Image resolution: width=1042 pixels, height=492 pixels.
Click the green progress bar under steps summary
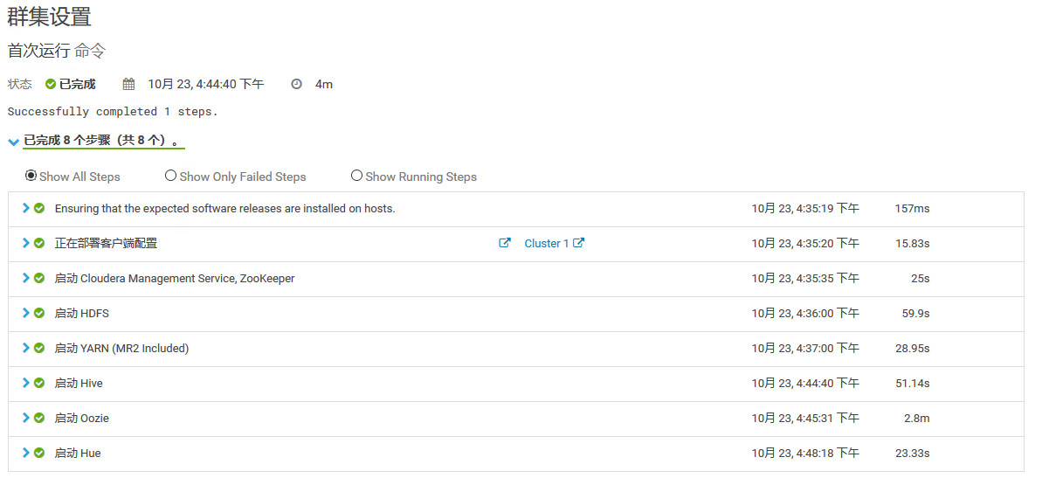[104, 149]
